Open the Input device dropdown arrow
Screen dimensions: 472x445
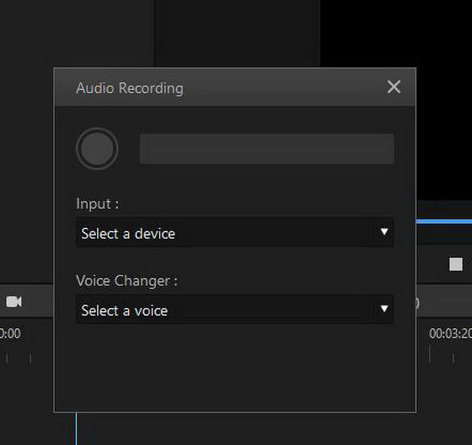tap(384, 232)
